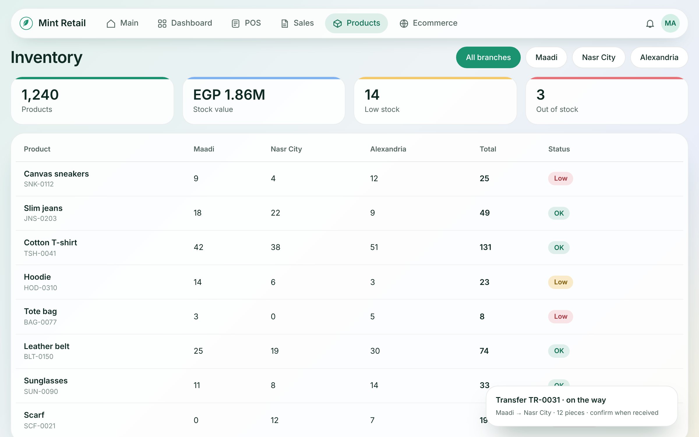Click the Low badge for Canvas sneakers
The height and width of the screenshot is (437, 699).
pos(560,178)
